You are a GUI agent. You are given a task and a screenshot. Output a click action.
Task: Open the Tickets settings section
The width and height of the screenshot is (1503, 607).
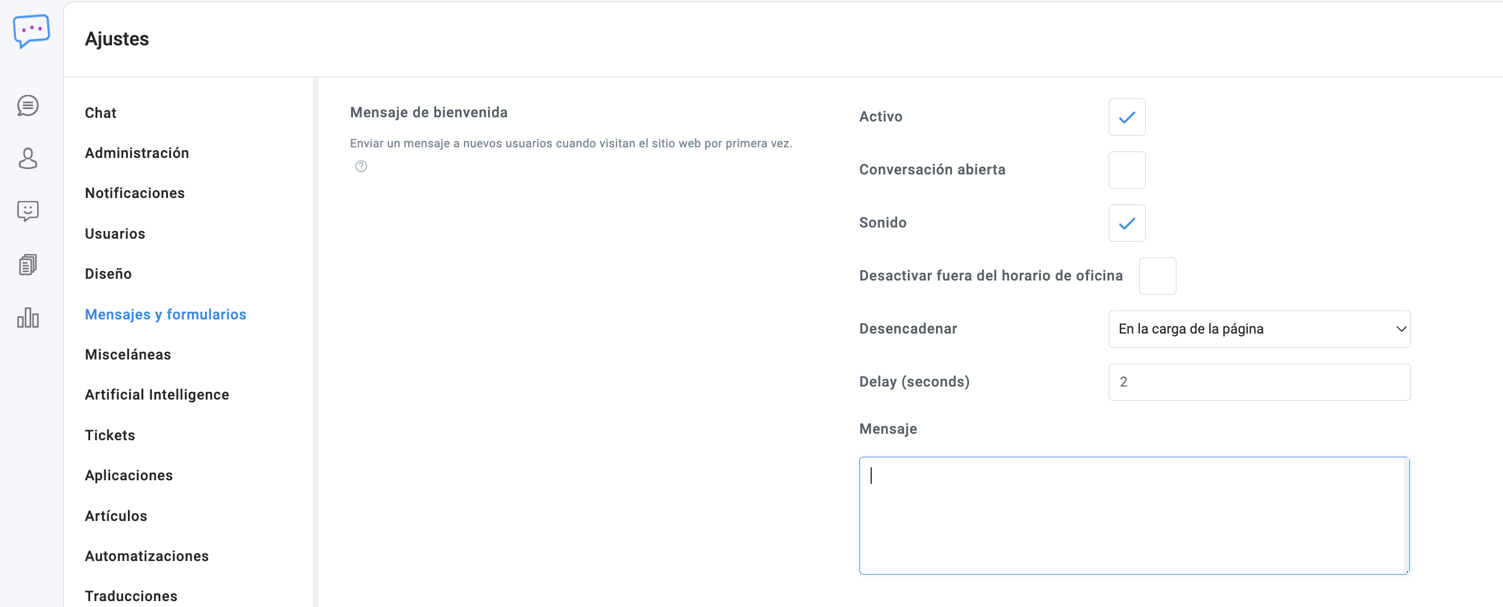click(x=110, y=436)
